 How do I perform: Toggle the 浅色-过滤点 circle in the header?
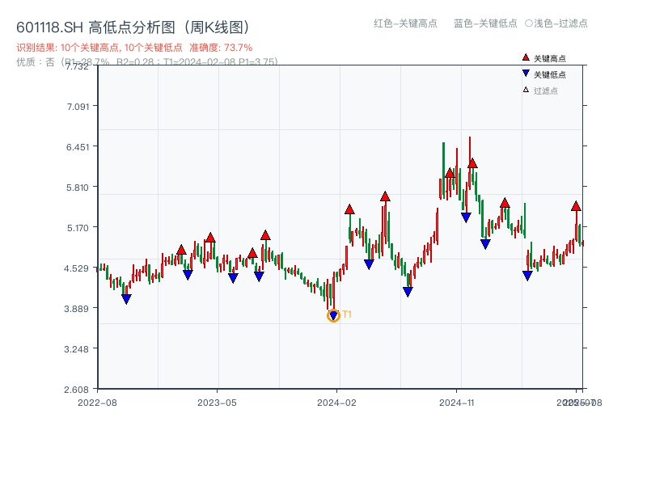tap(528, 23)
